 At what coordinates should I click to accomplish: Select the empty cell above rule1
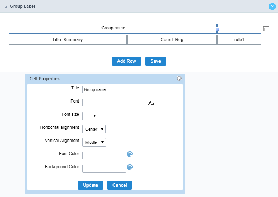(x=239, y=29)
